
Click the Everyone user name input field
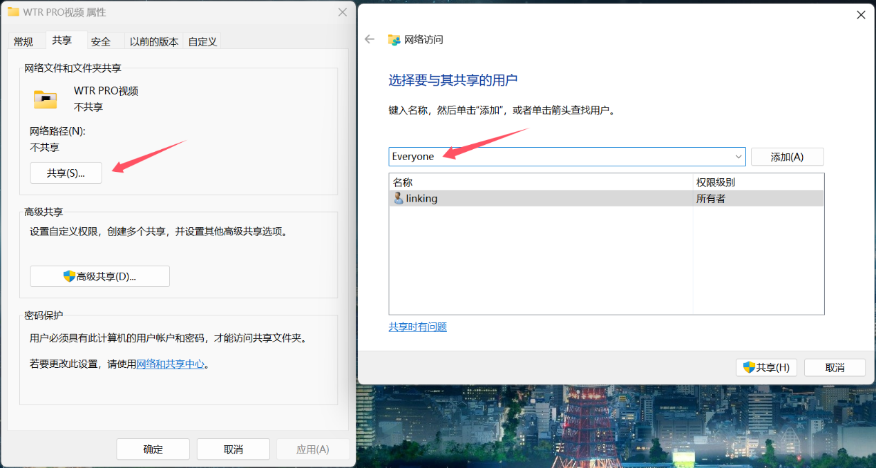560,157
